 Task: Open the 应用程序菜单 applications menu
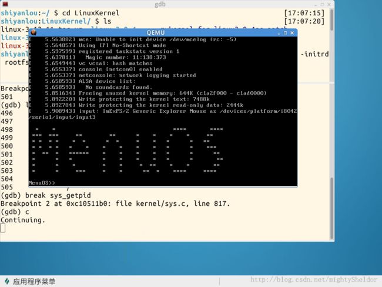point(34,281)
